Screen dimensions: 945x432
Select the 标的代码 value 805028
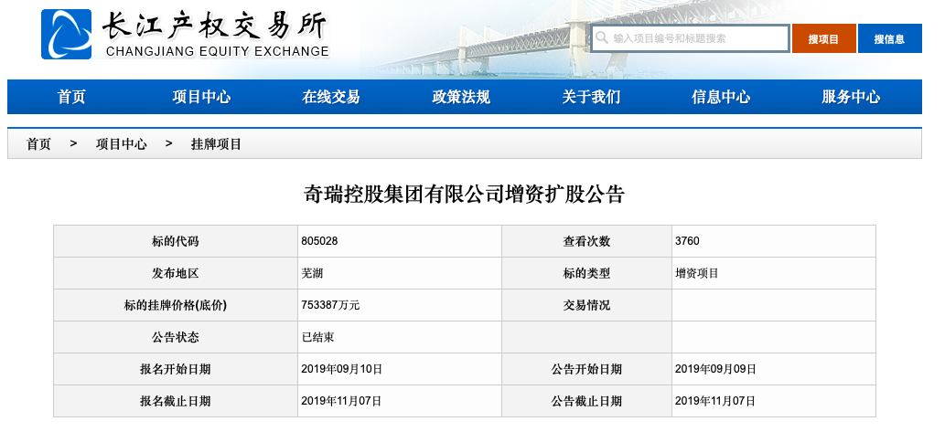319,241
